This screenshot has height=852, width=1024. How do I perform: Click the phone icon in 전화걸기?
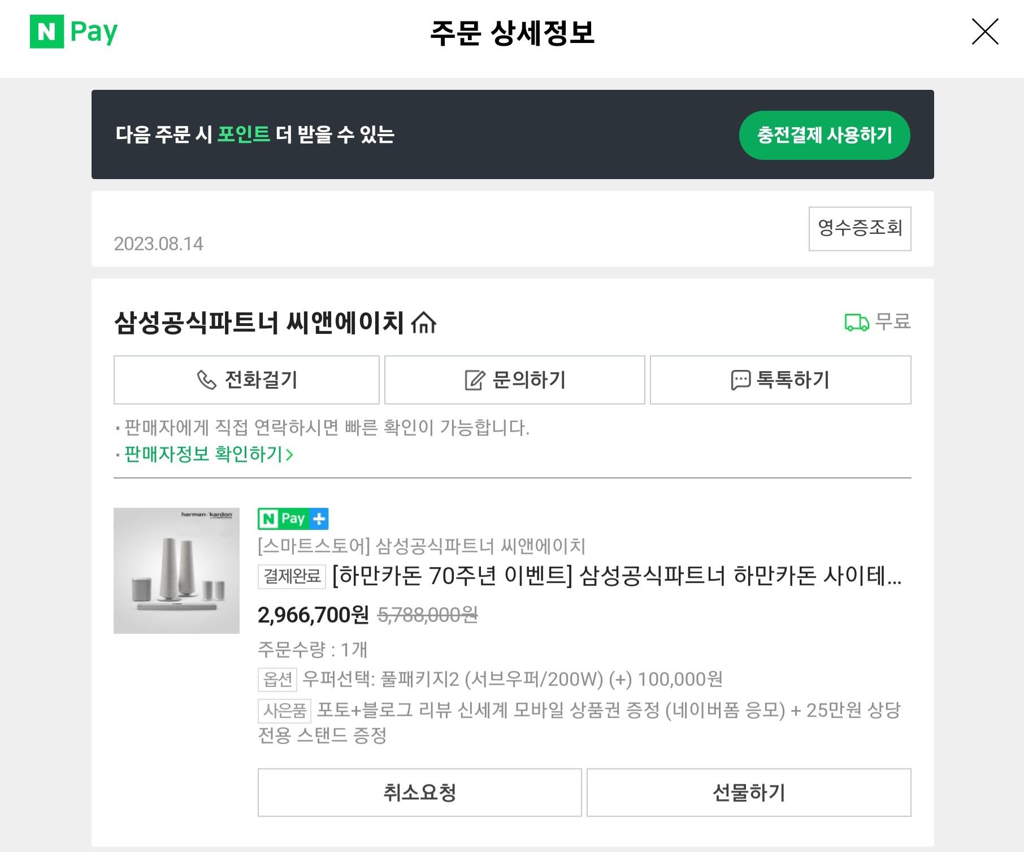pos(206,380)
